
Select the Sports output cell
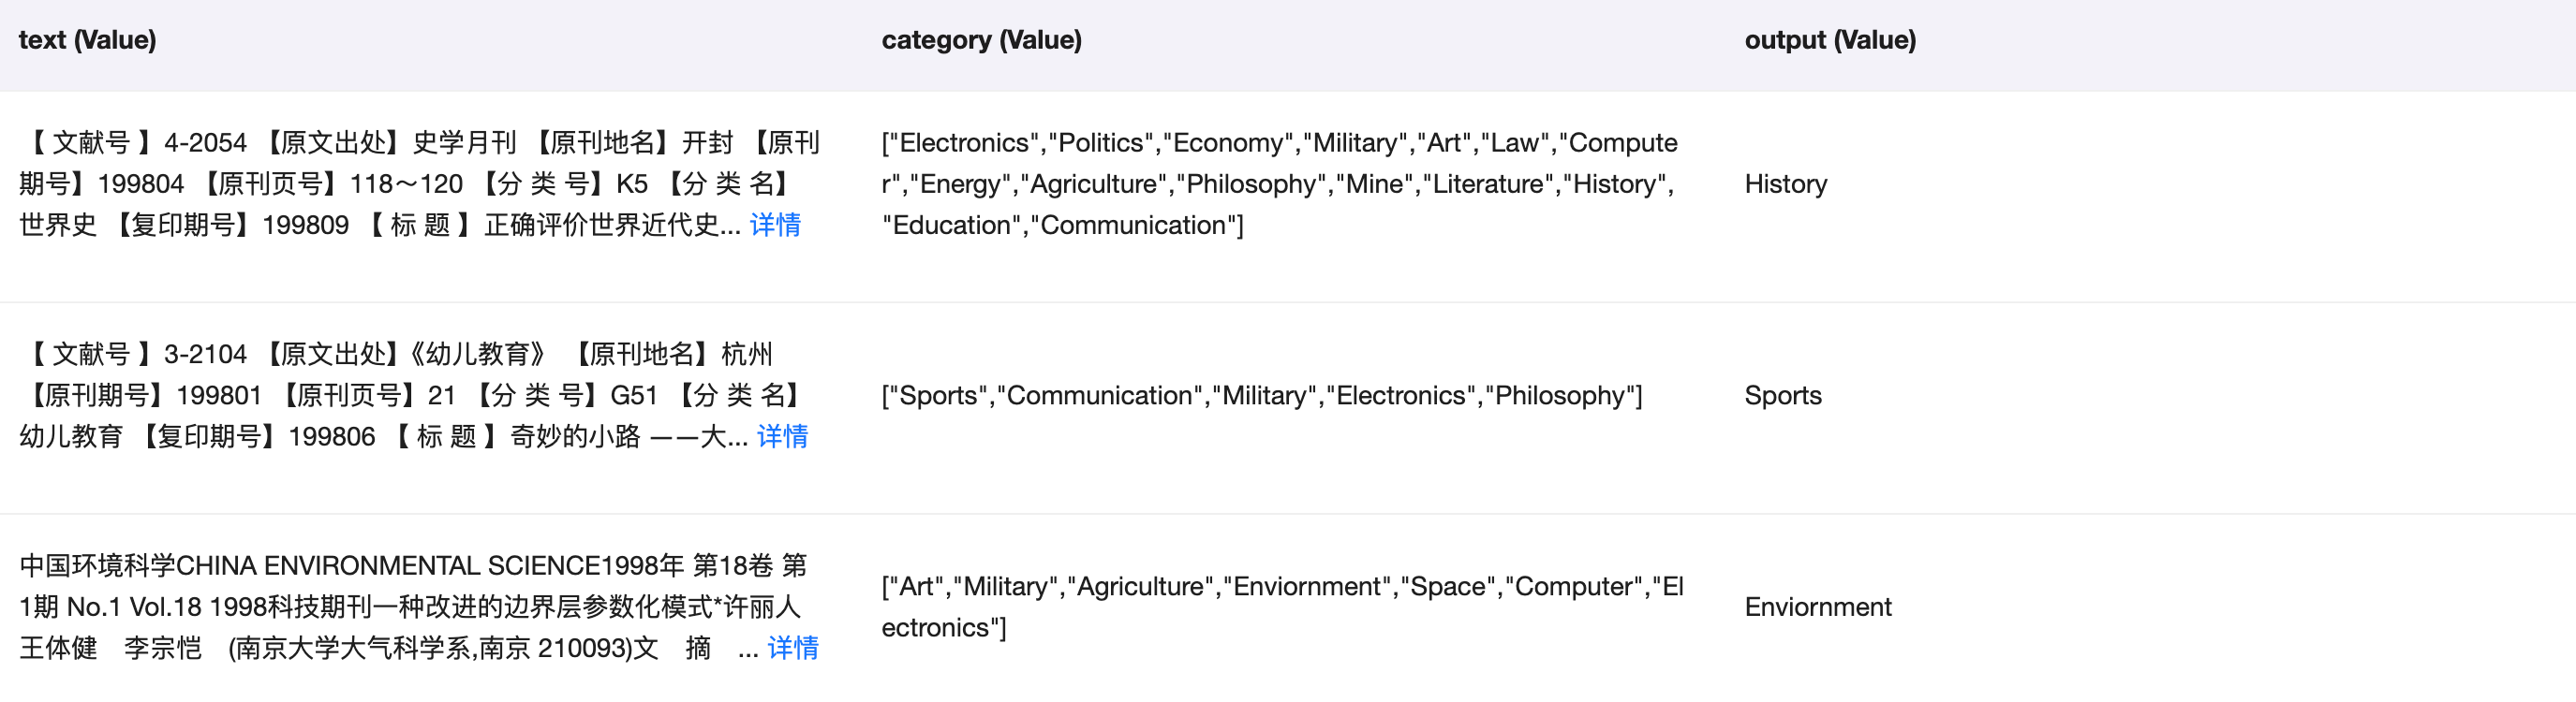1782,395
